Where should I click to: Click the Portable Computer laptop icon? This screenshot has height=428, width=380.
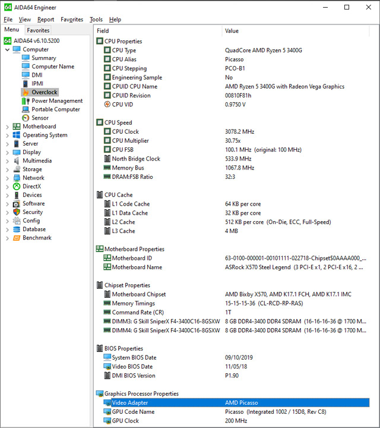coord(26,109)
